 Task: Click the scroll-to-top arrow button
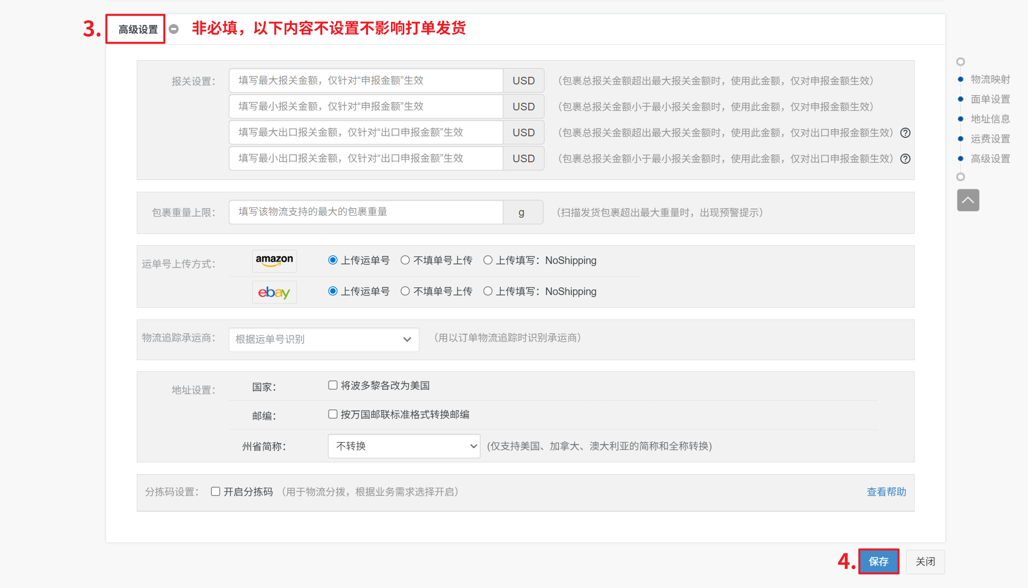point(967,200)
